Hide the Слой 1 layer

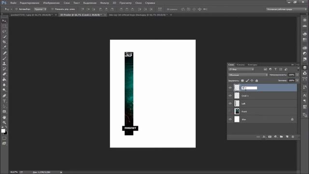[230, 96]
